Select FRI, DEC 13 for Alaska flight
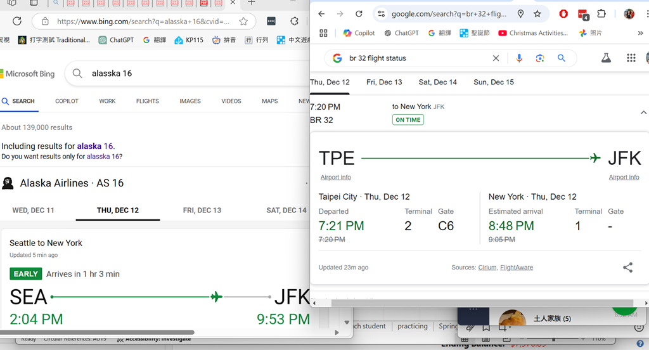Screen dimensions: 649x350 202,211
